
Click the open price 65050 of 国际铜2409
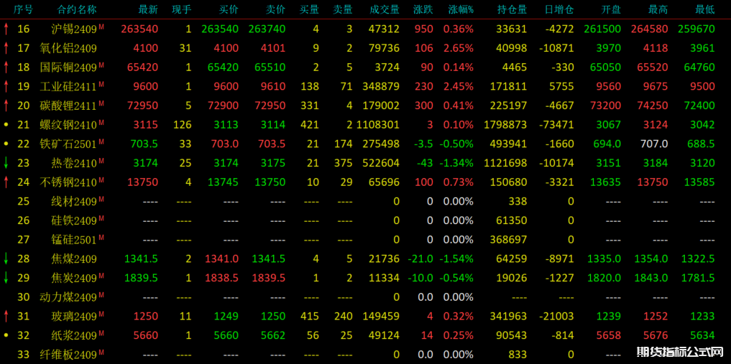[606, 67]
